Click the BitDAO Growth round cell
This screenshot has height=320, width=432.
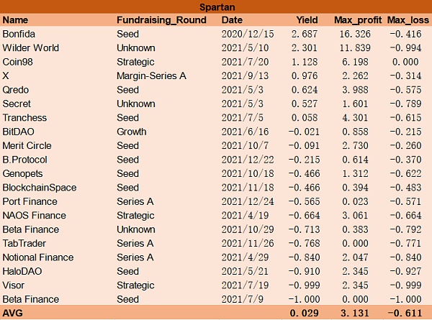[x=131, y=132]
